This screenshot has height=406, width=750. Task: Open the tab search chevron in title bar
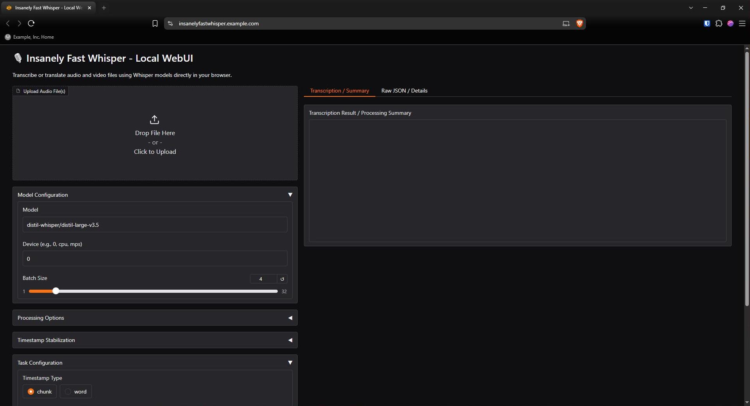coord(691,8)
